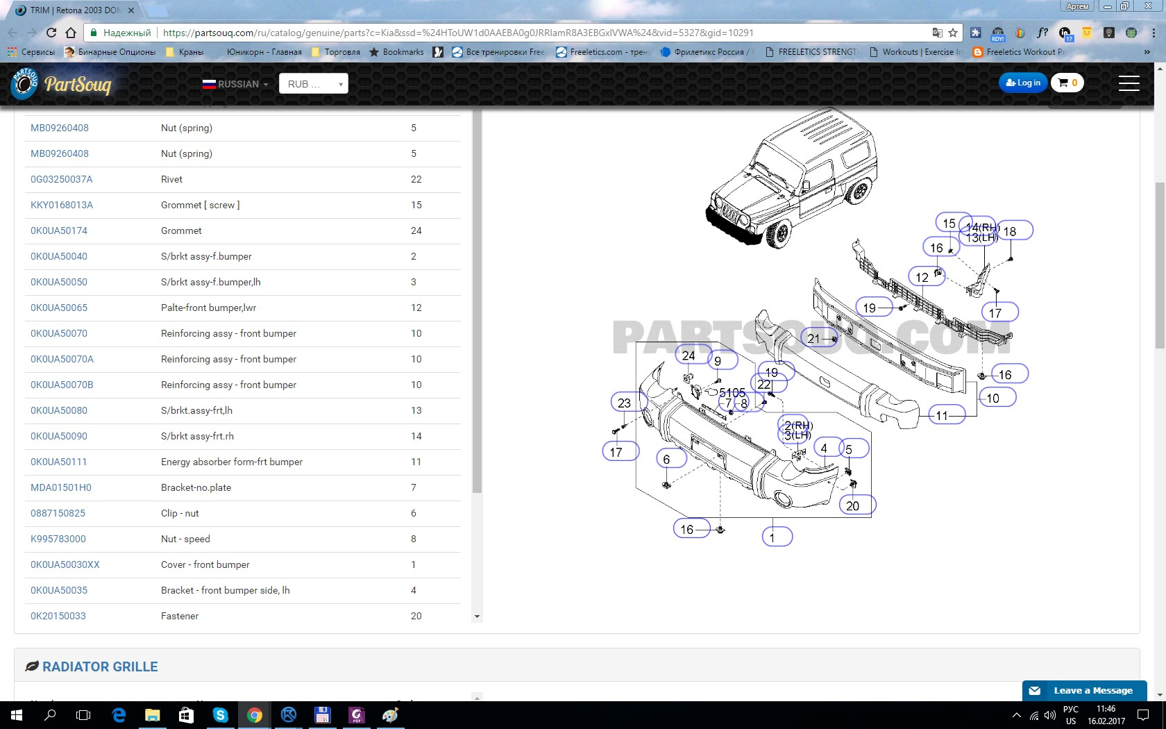The image size is (1166, 729).
Task: Click the parts list scrollbar thumb
Action: [477, 302]
